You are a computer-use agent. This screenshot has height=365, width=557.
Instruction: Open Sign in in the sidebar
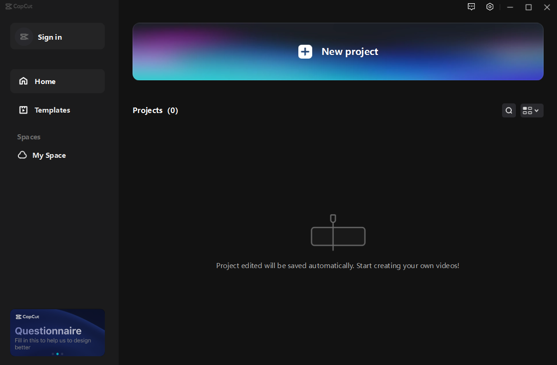(57, 36)
